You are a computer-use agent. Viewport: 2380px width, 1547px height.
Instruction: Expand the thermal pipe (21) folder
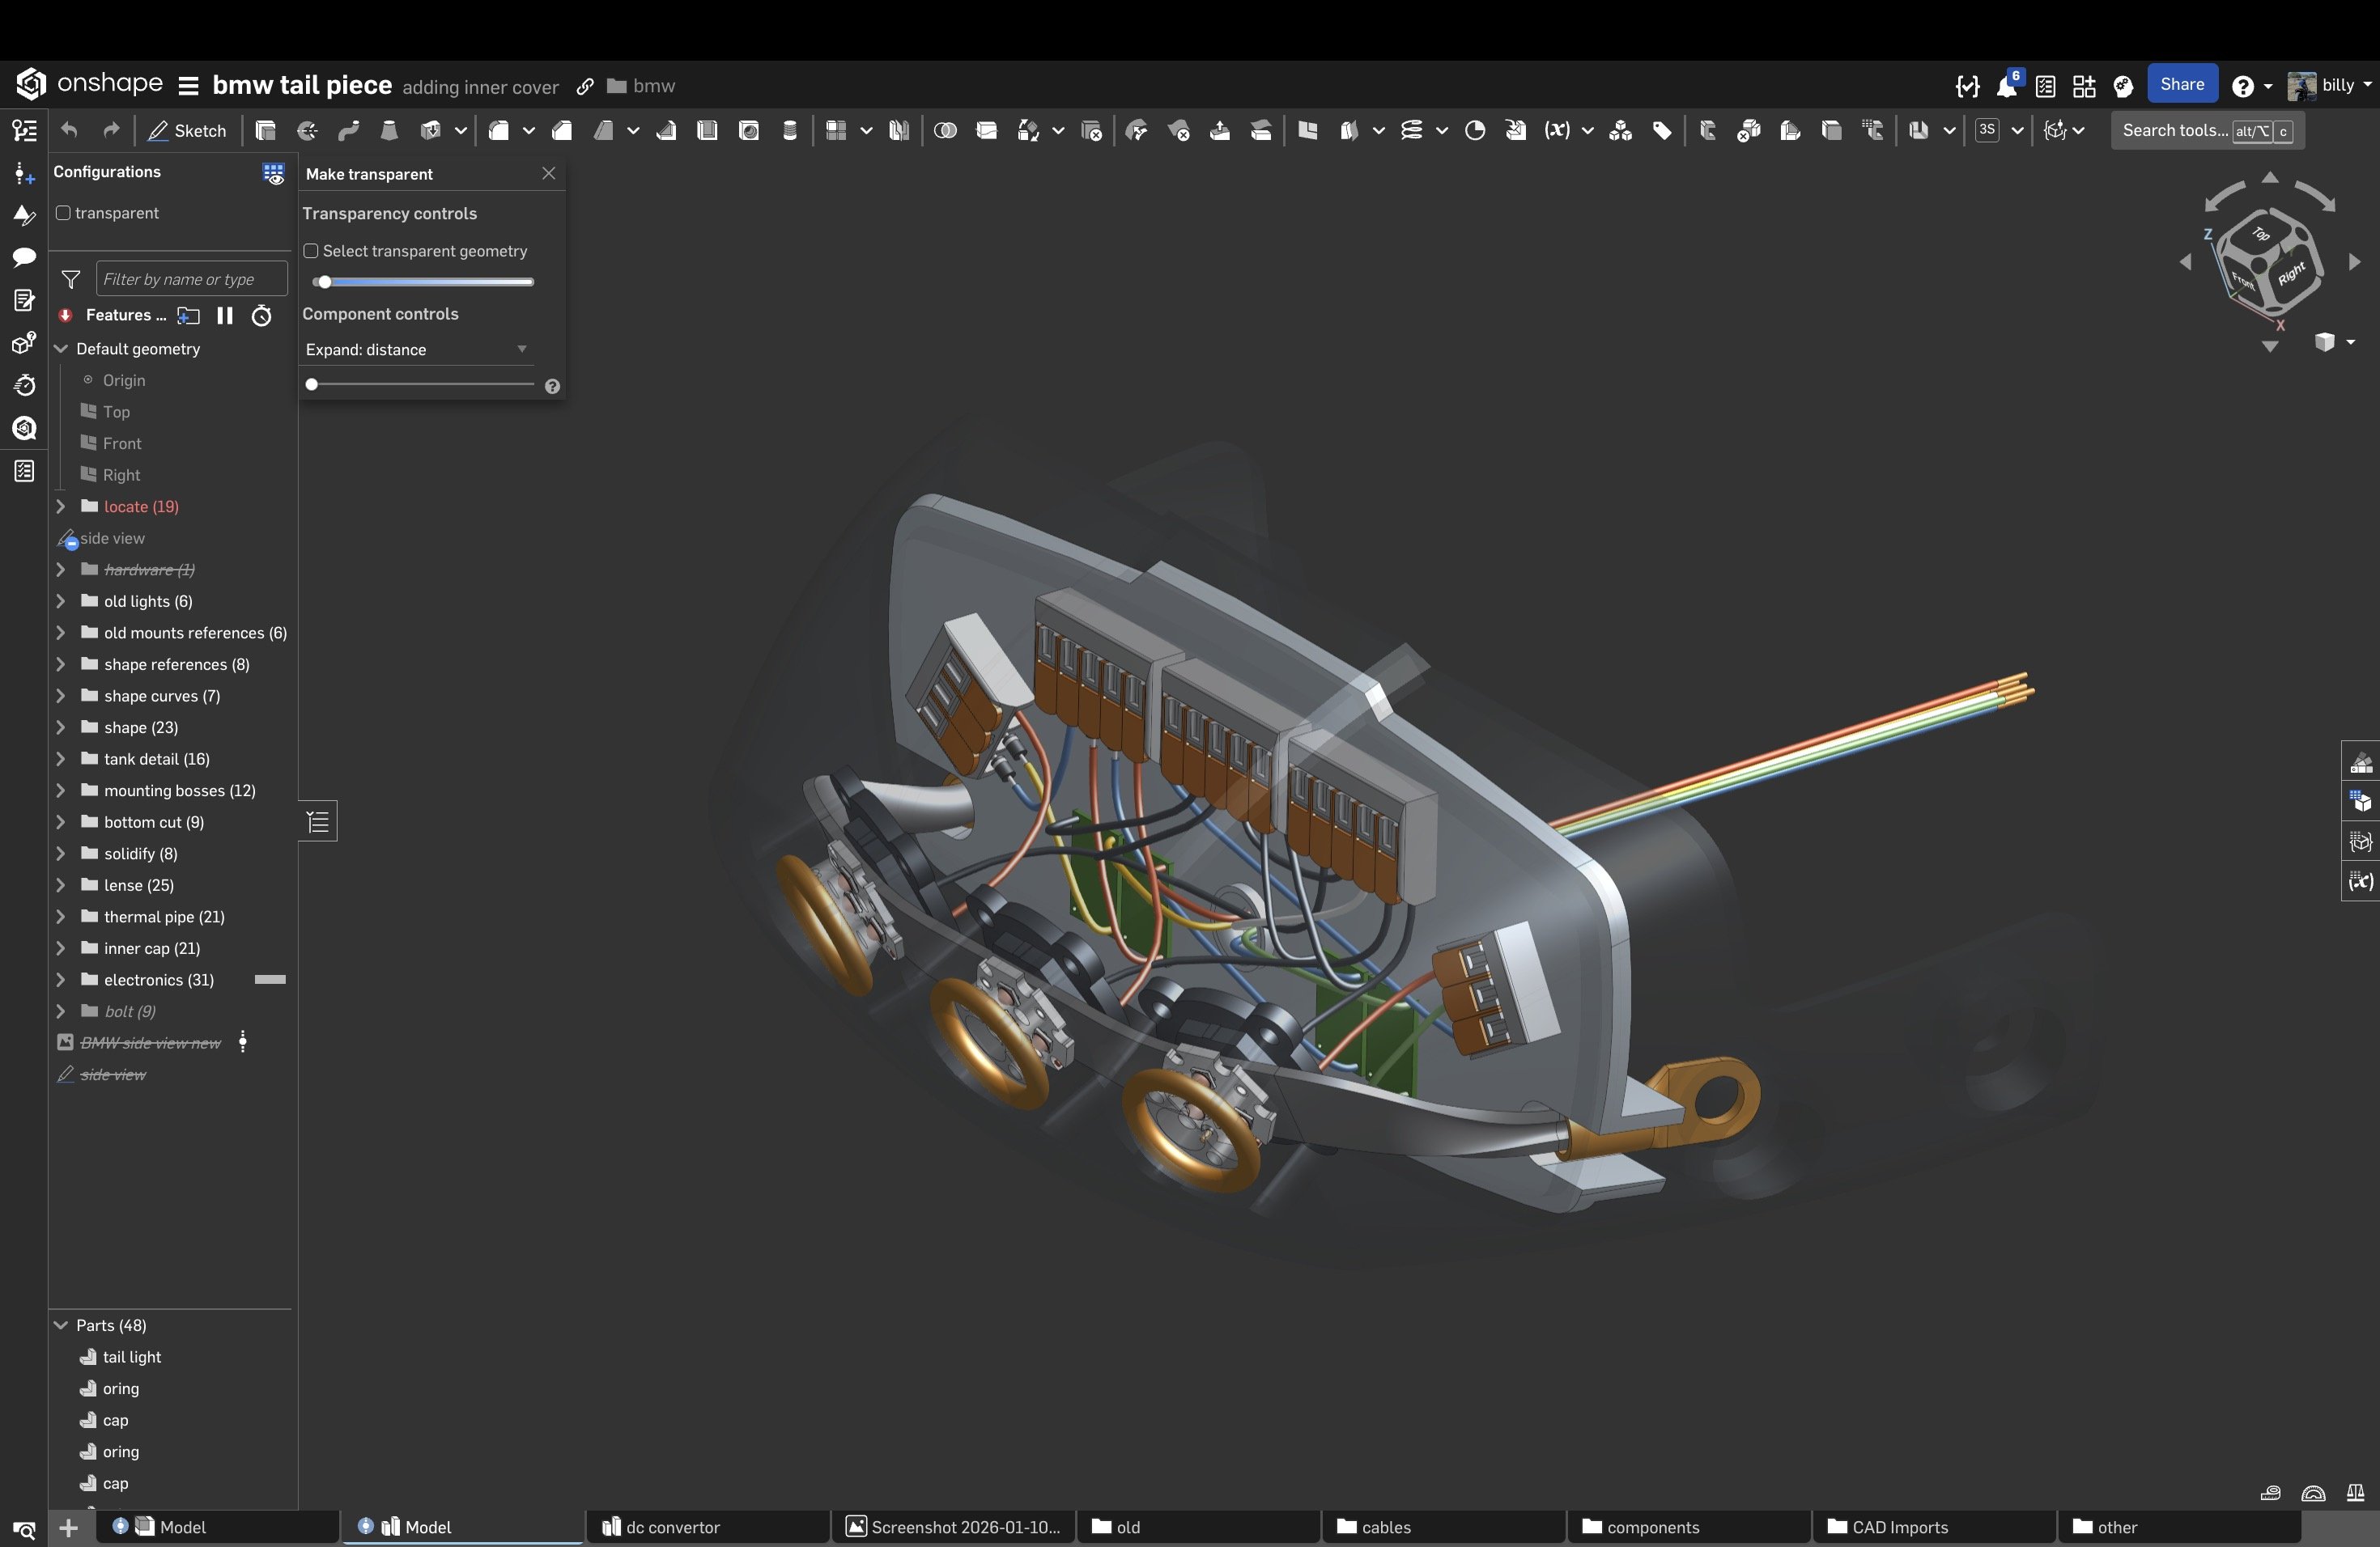[x=60, y=917]
